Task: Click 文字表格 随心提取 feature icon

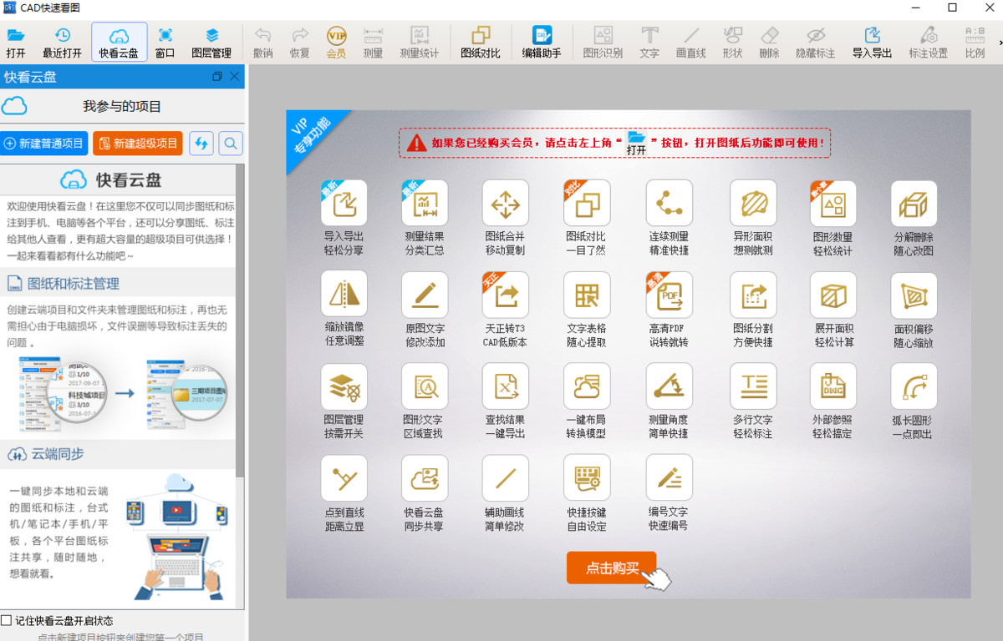Action: click(587, 295)
